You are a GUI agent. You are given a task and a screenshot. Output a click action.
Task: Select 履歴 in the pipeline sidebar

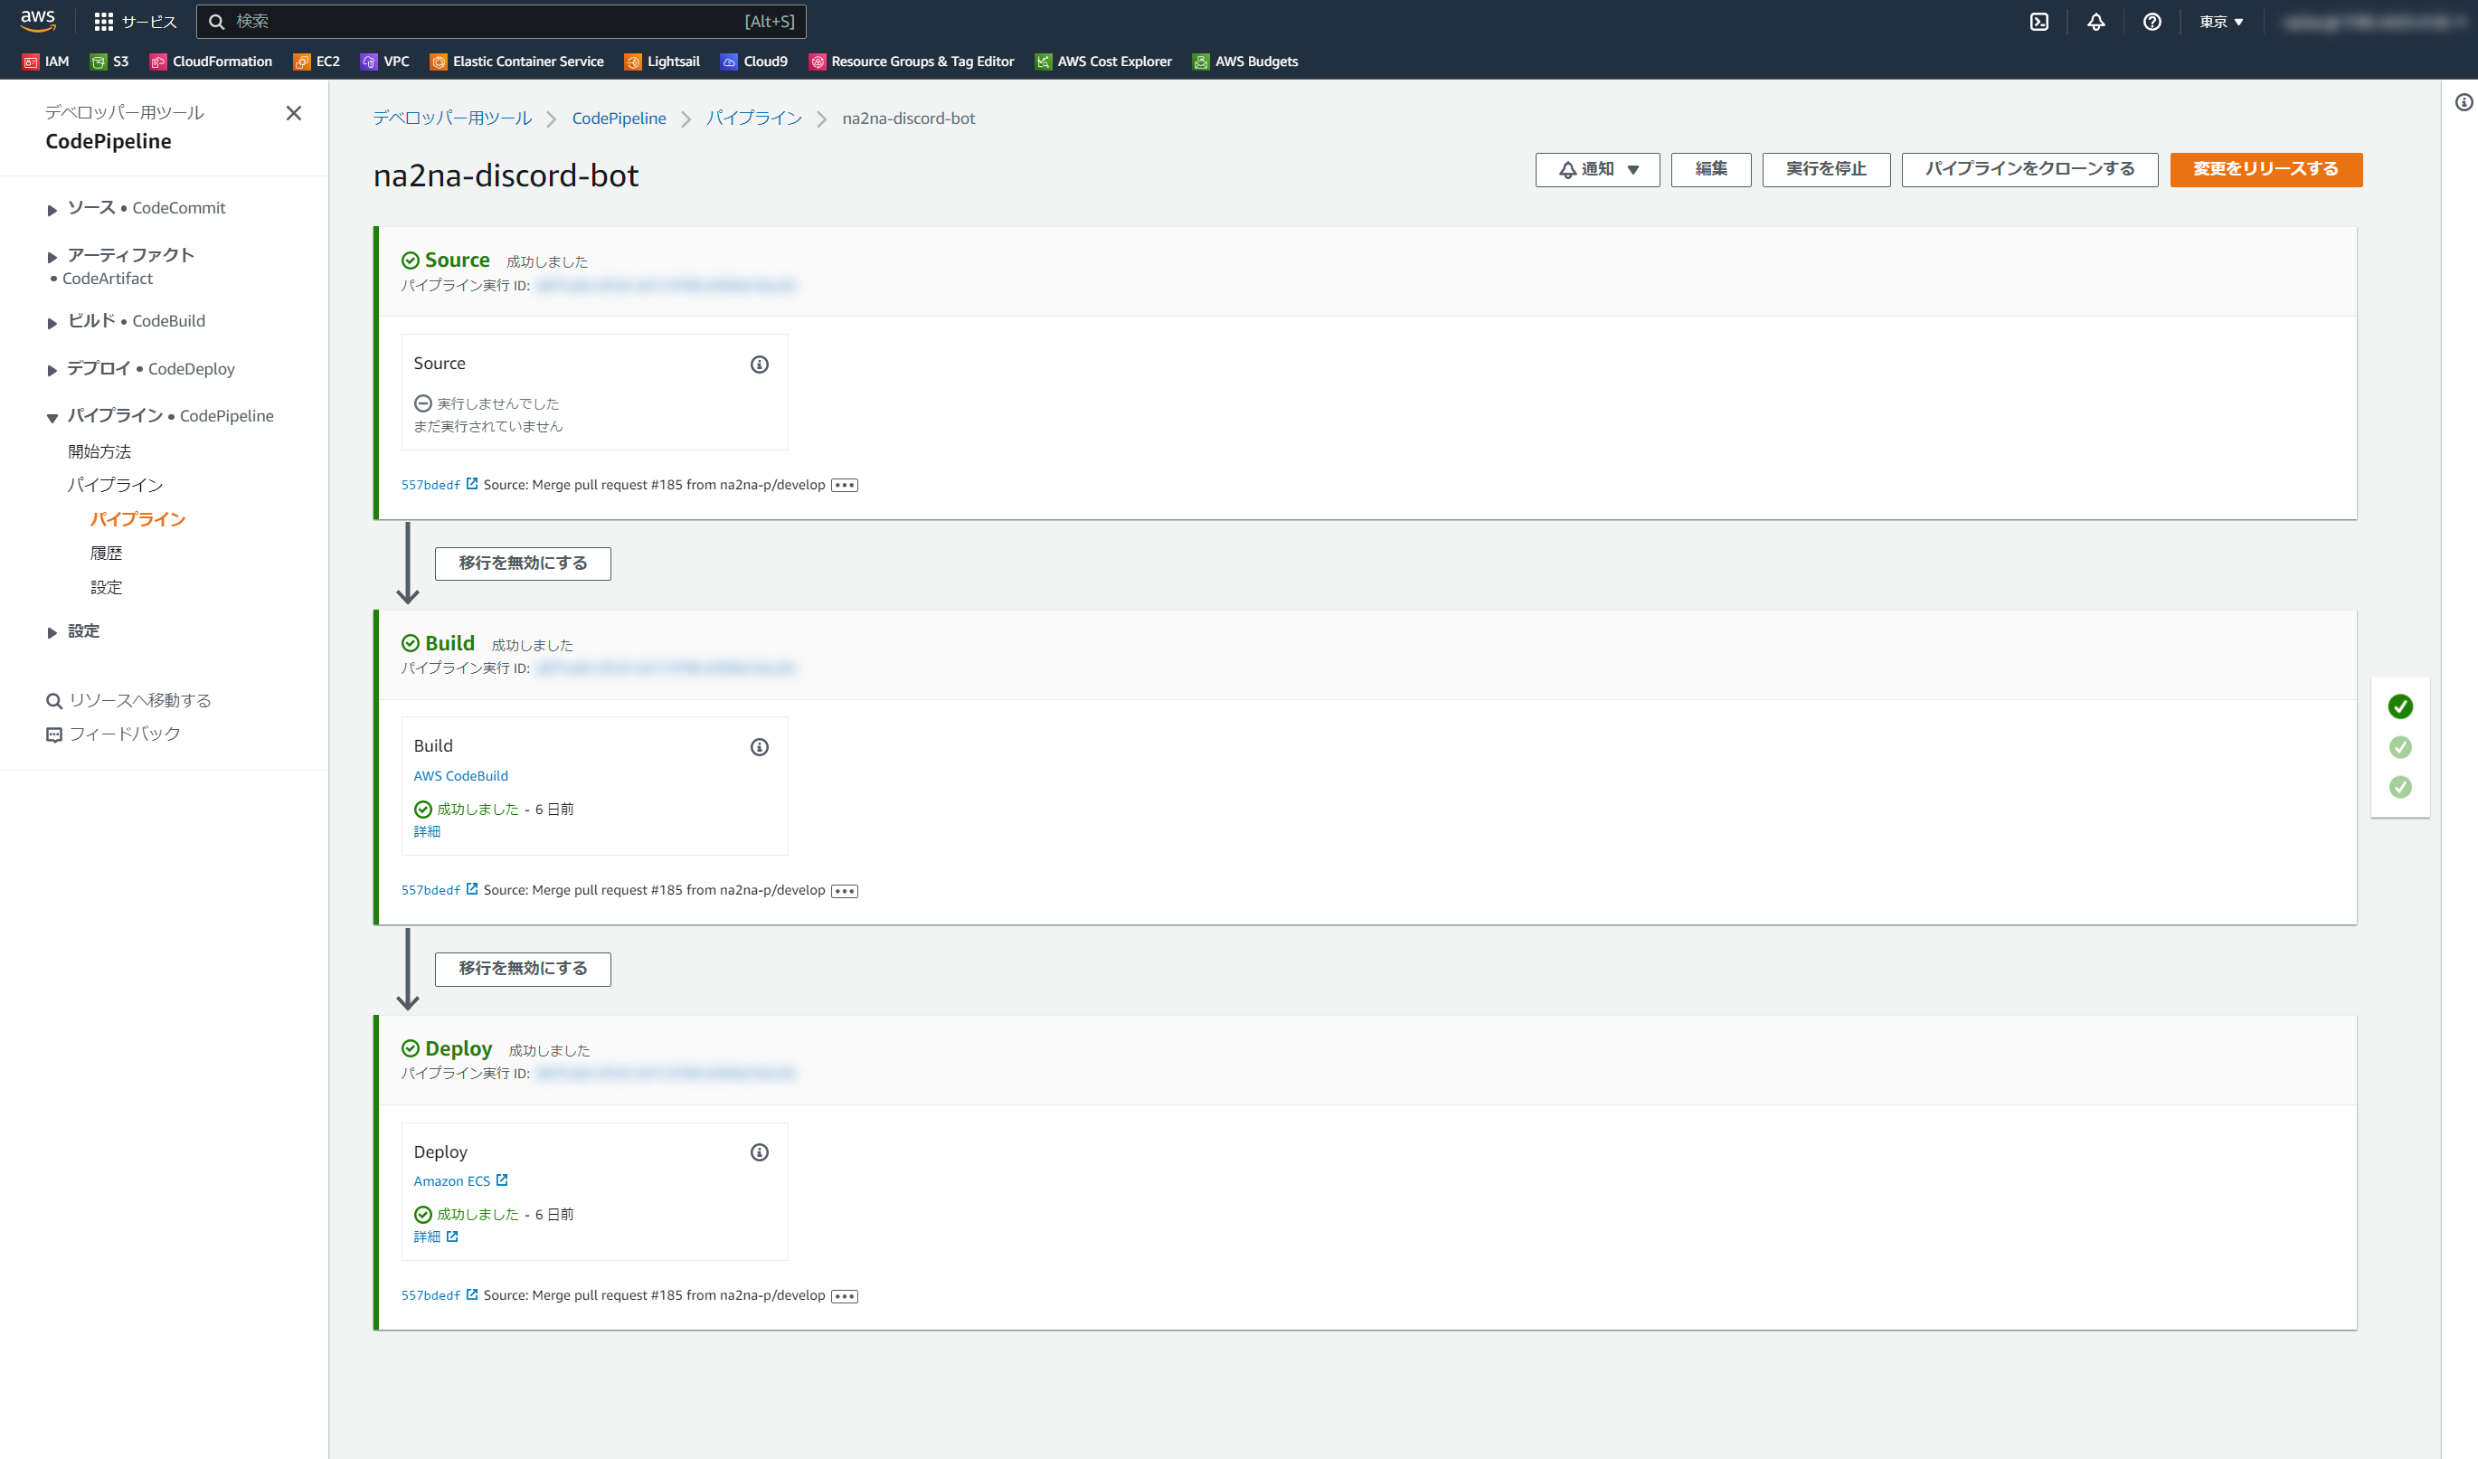[106, 553]
